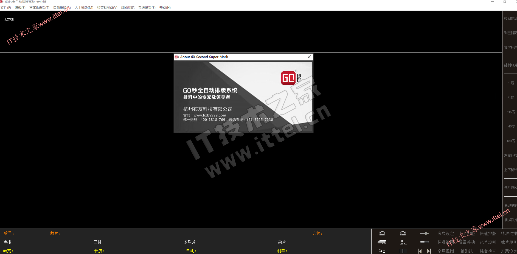Click the 捆绑裁片 bind pieces button
This screenshot has height=254, width=517.
510,220
